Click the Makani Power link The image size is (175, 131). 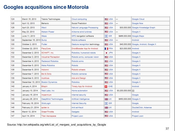tap(48, 32)
